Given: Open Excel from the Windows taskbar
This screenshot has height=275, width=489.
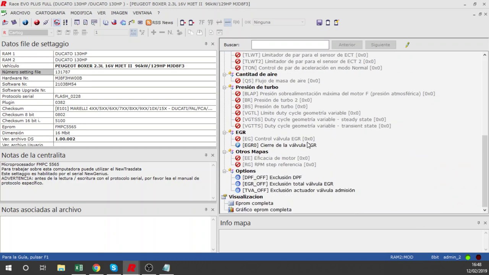Looking at the screenshot, I should point(79,268).
